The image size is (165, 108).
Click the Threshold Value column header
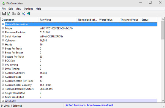tap(130, 20)
